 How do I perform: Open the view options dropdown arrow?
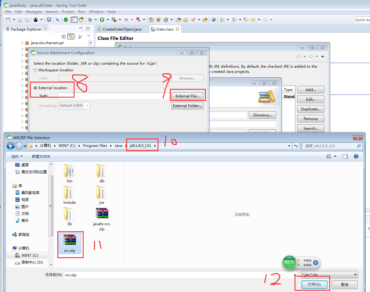click(335, 156)
